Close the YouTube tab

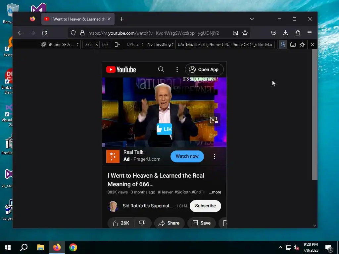coord(109,19)
